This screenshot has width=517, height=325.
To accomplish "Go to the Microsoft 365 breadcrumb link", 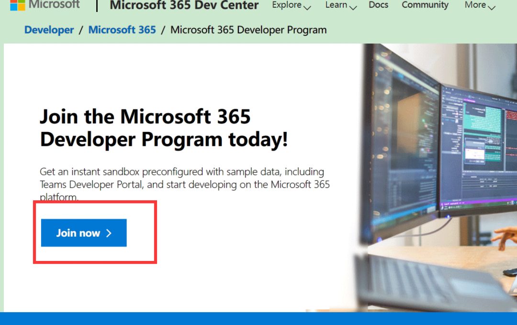I will point(122,30).
